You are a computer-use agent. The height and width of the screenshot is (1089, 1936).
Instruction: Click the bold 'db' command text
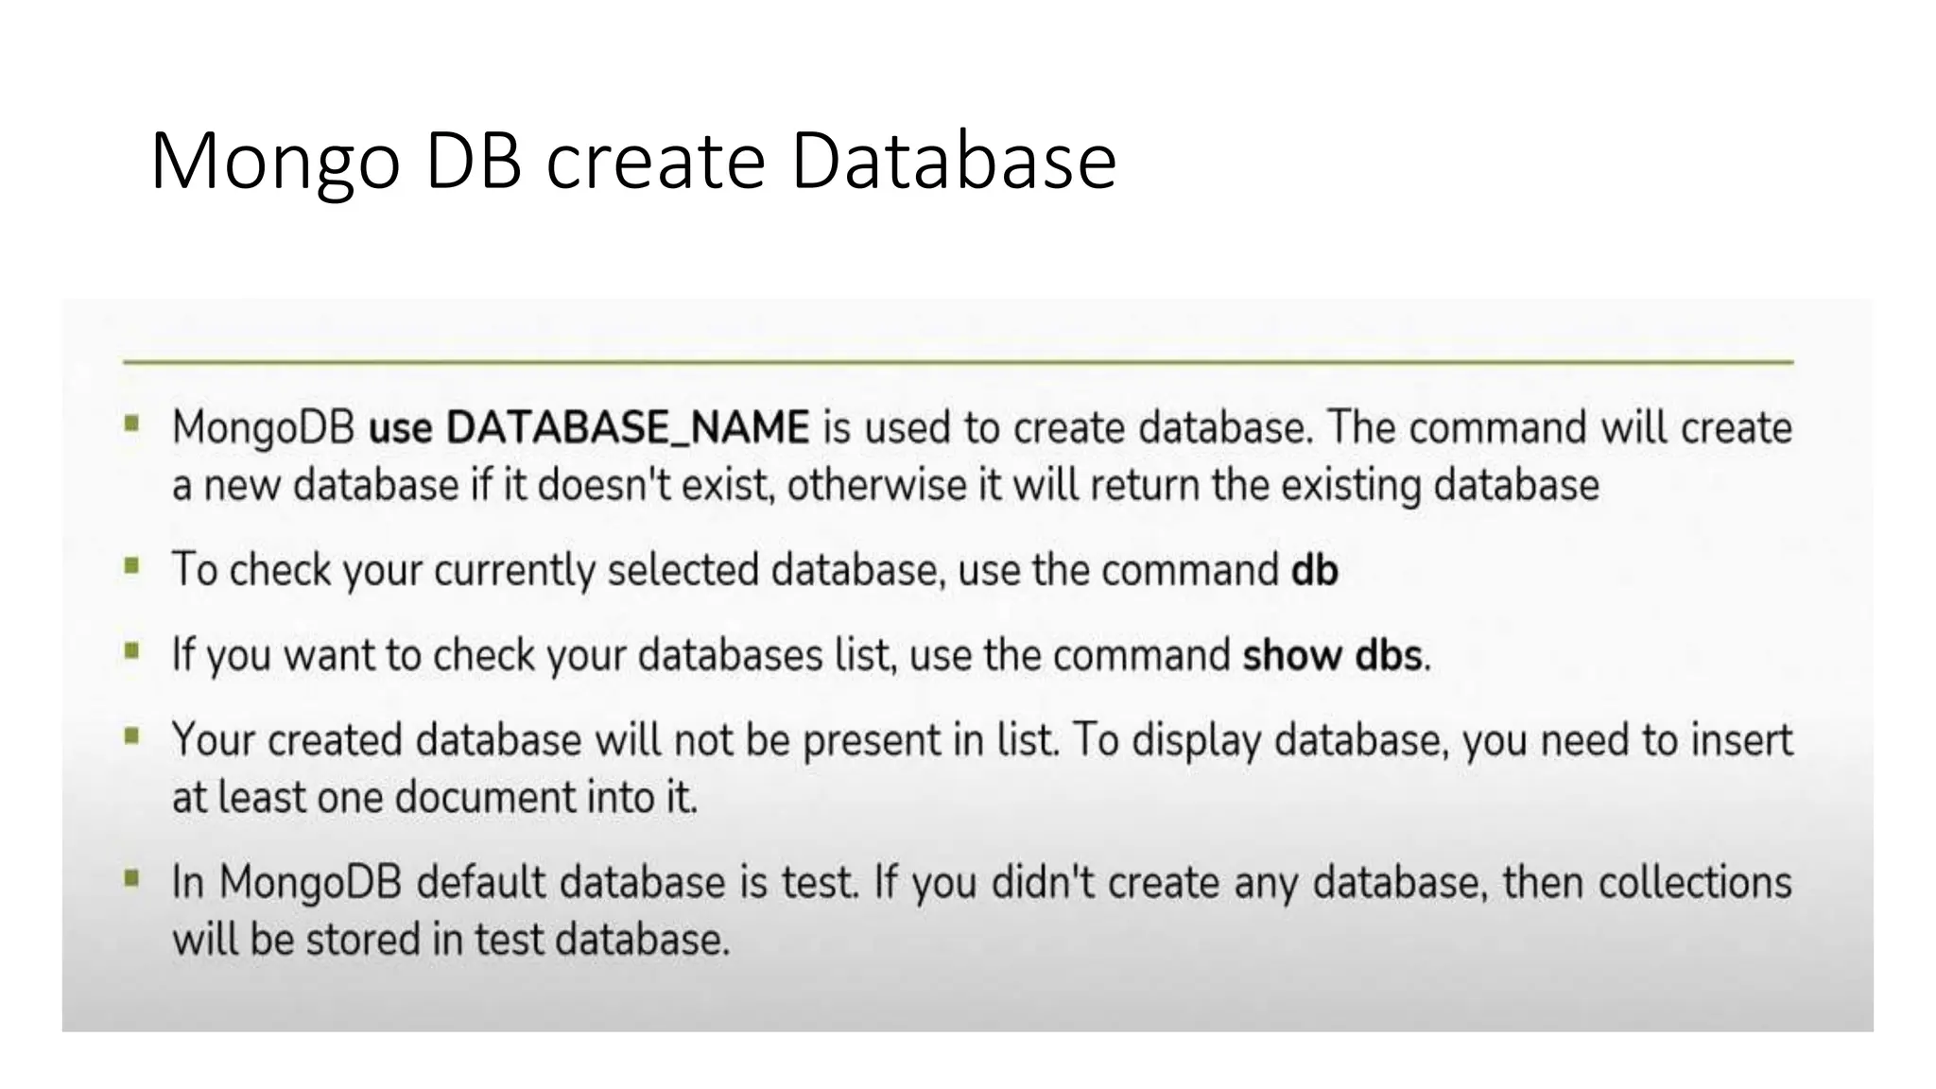pos(1315,570)
